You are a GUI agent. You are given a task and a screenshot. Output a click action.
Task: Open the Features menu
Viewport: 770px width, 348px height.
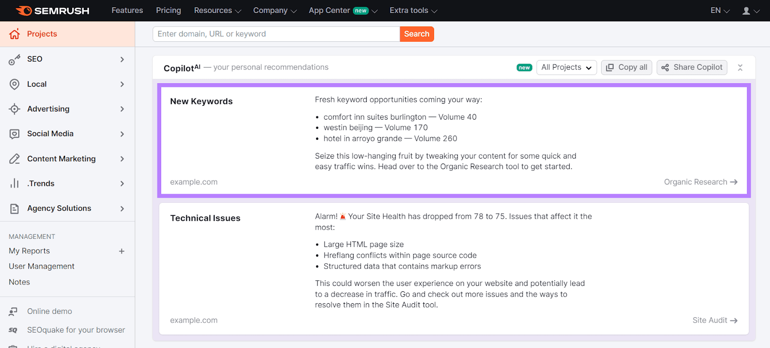(x=127, y=10)
